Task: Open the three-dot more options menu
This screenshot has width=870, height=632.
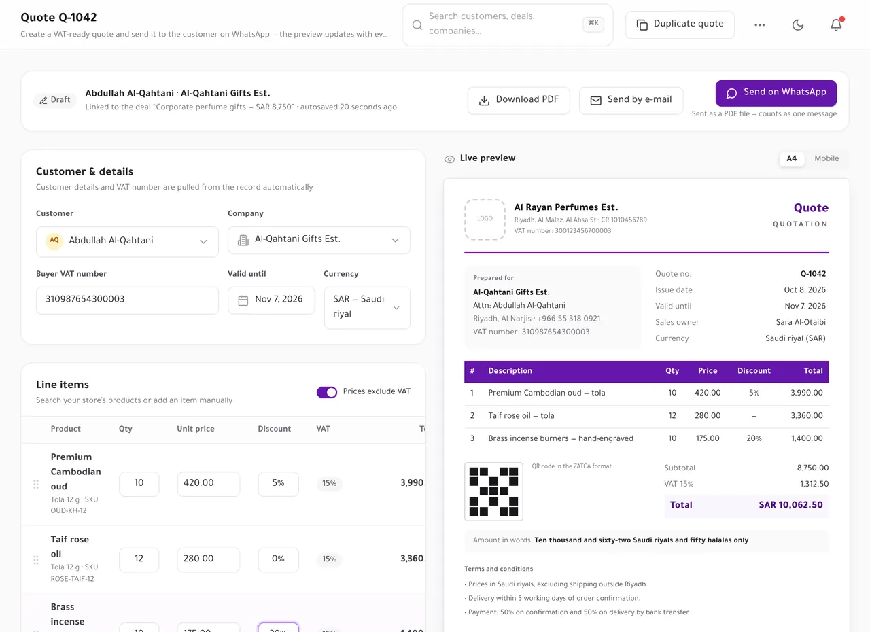Action: pos(760,24)
